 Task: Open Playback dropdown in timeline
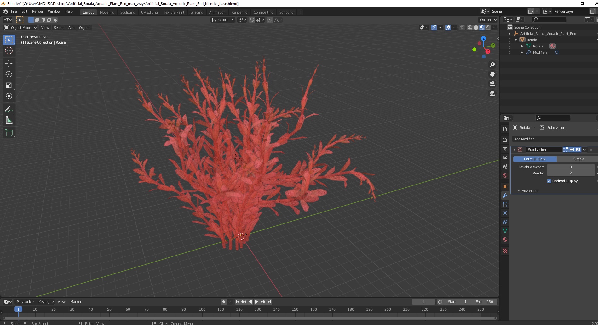(x=26, y=302)
